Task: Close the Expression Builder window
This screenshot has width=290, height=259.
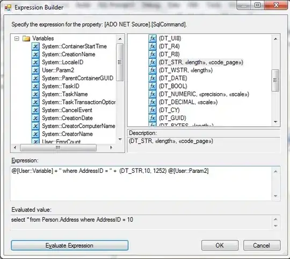Action: pyautogui.click(x=276, y=5)
